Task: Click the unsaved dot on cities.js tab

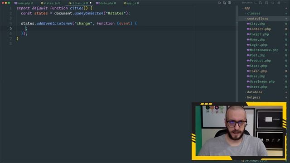Action: [91, 3]
